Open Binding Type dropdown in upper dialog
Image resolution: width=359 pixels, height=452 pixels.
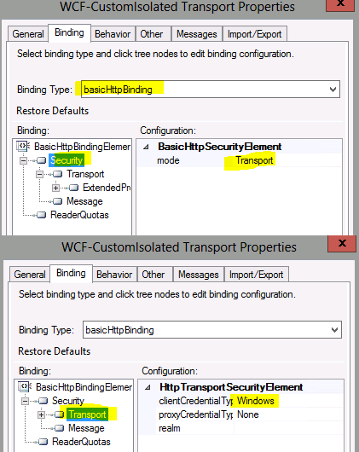tap(333, 90)
